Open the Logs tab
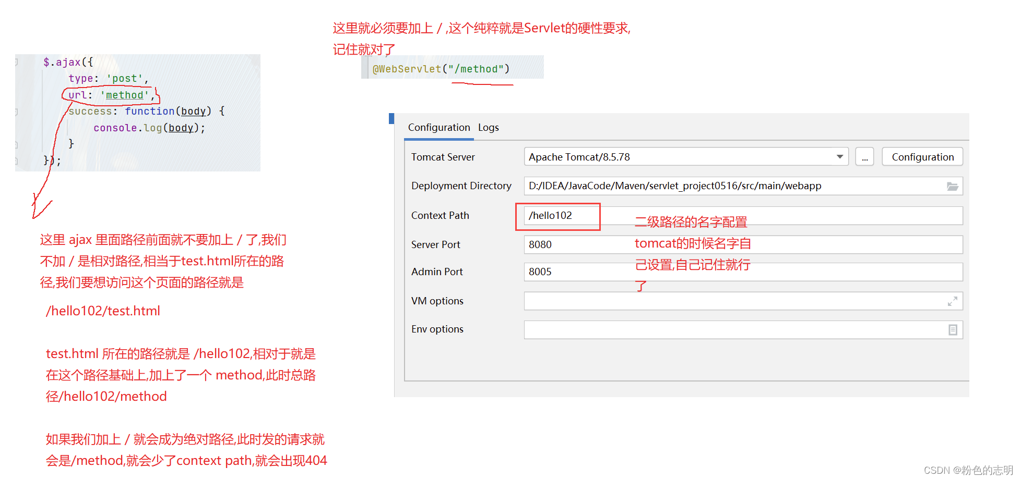 click(489, 128)
